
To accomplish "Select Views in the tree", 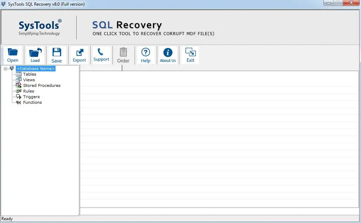I will [x=29, y=80].
